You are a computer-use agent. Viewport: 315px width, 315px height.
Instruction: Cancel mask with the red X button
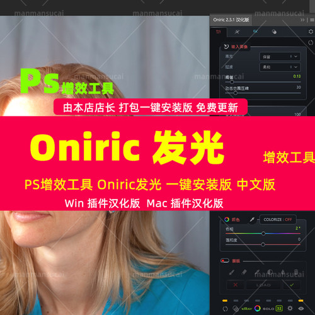236,285
